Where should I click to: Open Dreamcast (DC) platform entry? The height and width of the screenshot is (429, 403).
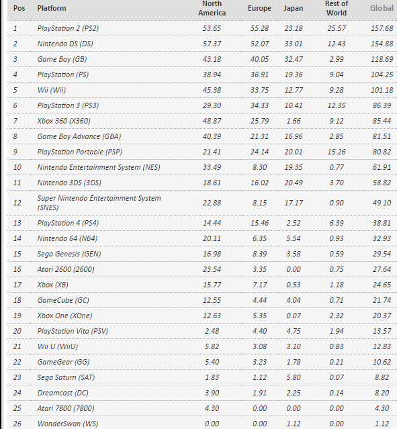[63, 393]
